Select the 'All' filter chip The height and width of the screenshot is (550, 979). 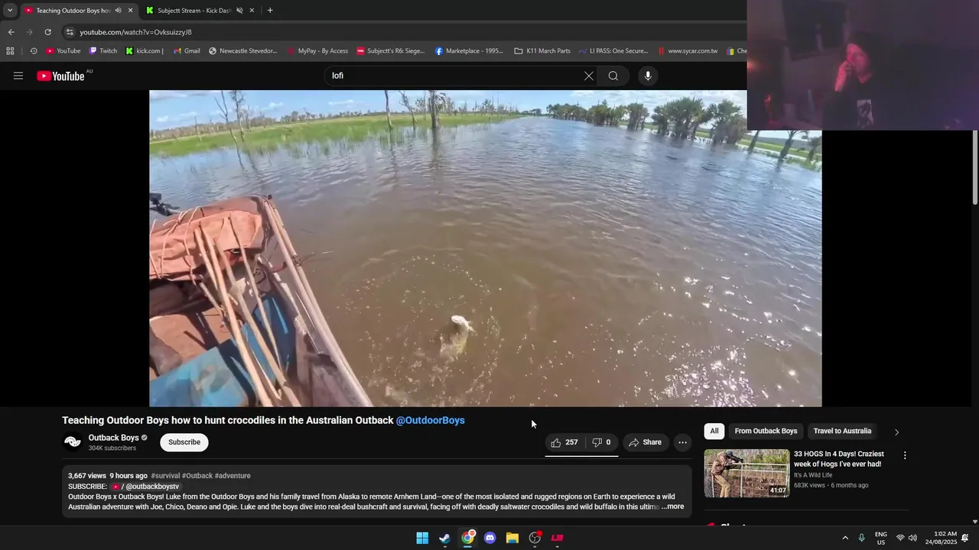714,431
